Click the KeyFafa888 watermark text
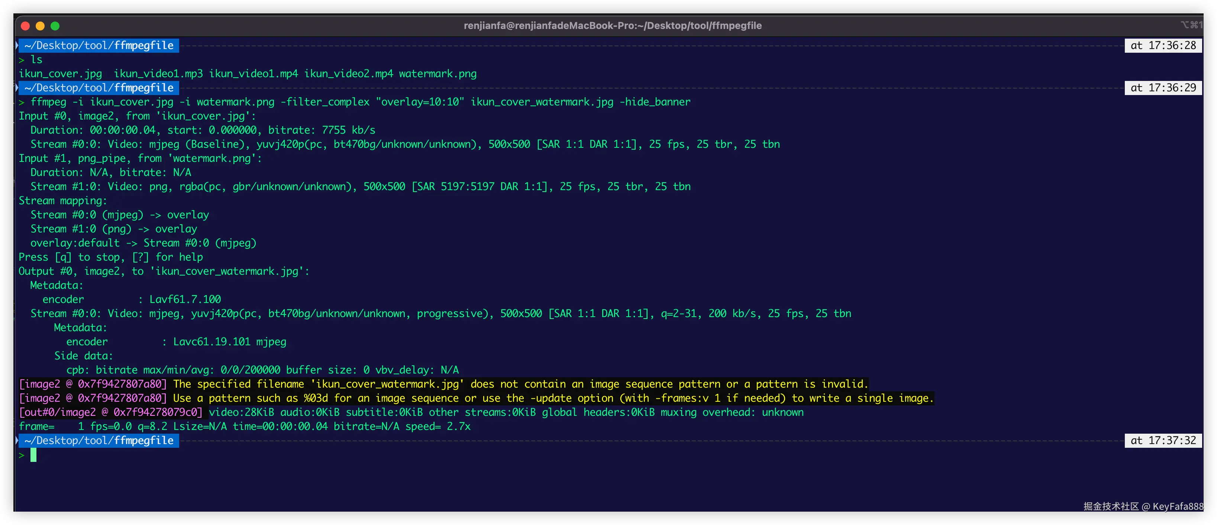This screenshot has width=1217, height=525. pos(1178,506)
